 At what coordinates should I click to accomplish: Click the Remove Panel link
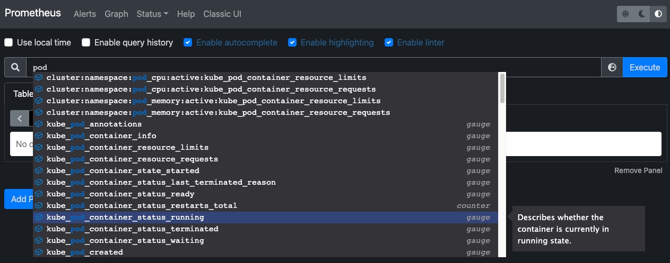pyautogui.click(x=638, y=170)
